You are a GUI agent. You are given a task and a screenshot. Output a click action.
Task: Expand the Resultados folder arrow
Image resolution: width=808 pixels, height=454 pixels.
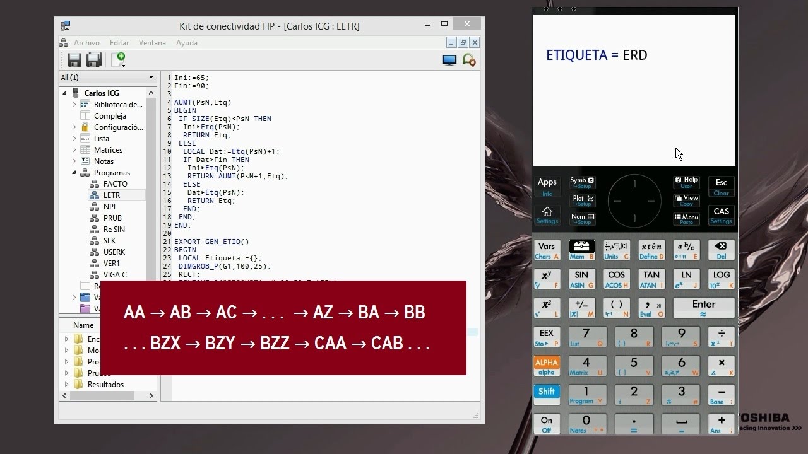67,385
